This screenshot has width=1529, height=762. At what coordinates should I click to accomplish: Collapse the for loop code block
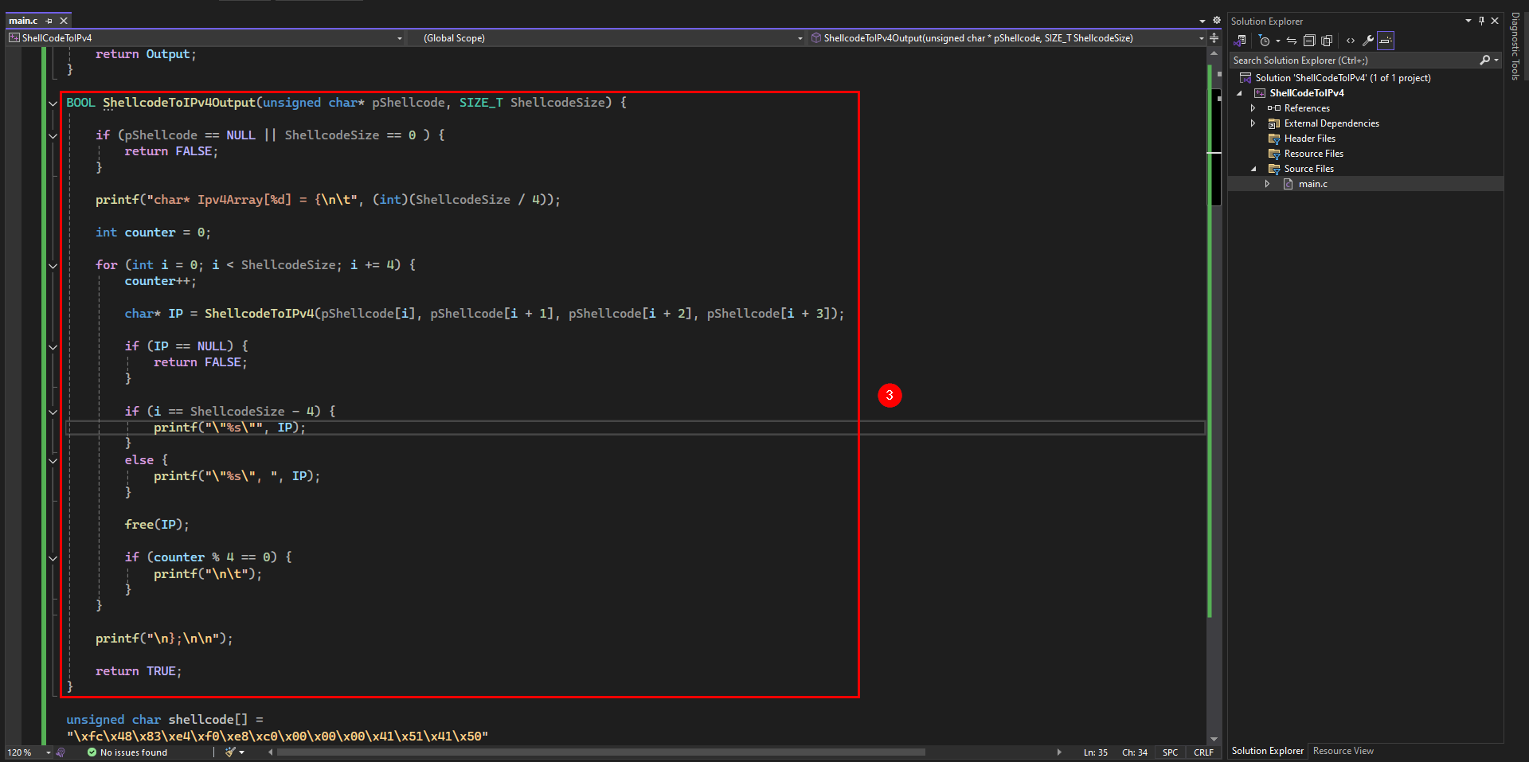[53, 266]
